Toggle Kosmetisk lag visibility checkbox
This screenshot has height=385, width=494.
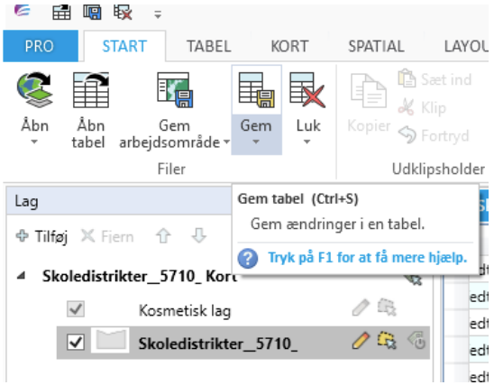[x=76, y=308]
